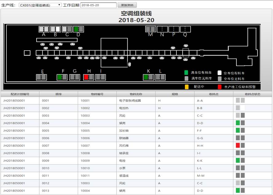
Task: Select station F cart icon
Action: pos(62,77)
